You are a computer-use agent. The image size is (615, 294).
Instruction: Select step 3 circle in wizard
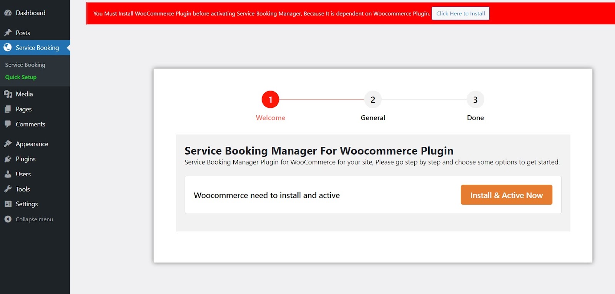[475, 100]
